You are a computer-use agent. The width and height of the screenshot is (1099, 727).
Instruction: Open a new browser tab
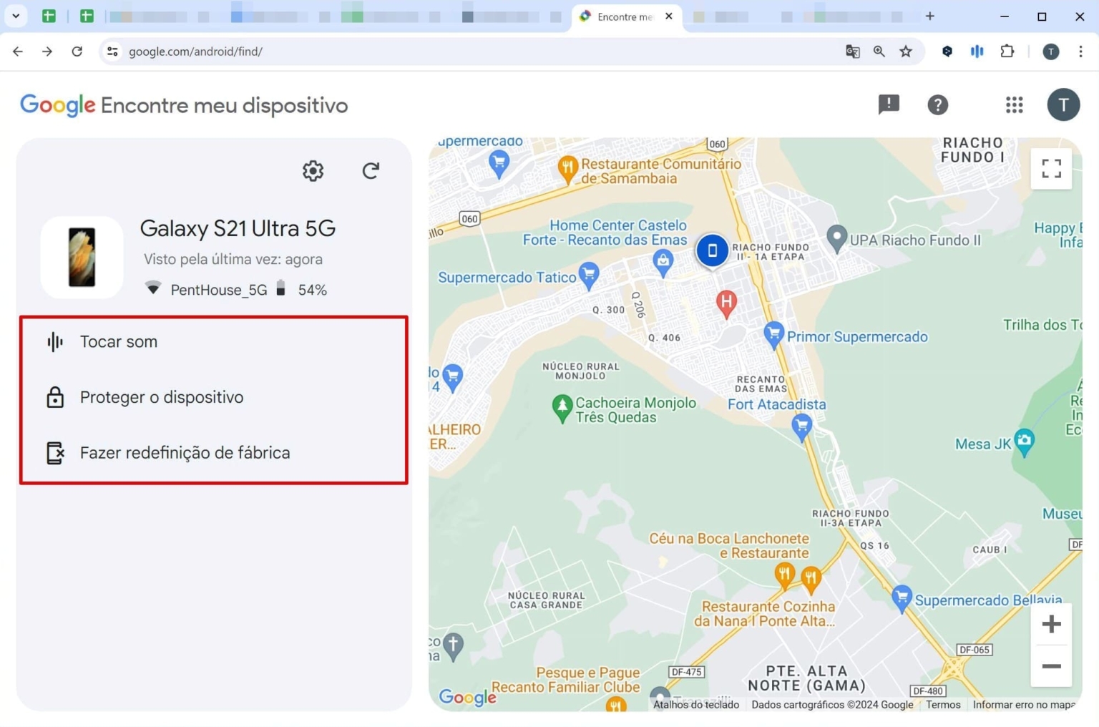pyautogui.click(x=930, y=16)
